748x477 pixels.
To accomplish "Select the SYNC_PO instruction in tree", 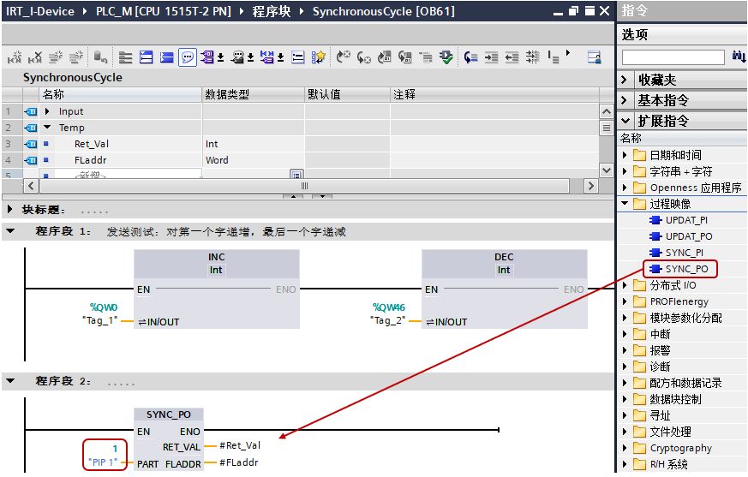I will click(686, 269).
